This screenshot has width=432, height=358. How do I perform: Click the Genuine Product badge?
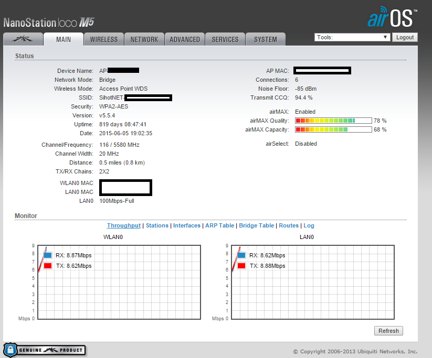(44, 350)
